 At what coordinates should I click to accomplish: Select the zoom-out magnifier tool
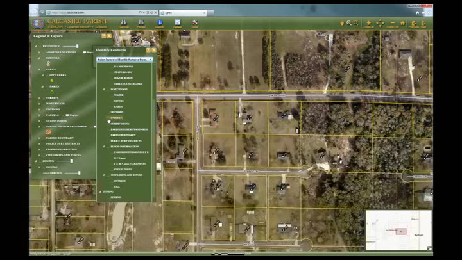pyautogui.click(x=355, y=23)
